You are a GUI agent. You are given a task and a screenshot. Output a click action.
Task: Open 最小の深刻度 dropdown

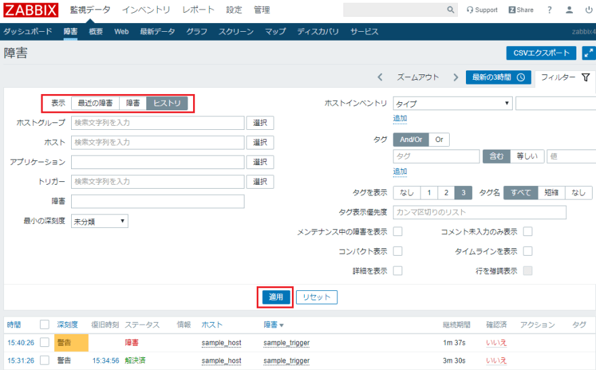coord(100,221)
